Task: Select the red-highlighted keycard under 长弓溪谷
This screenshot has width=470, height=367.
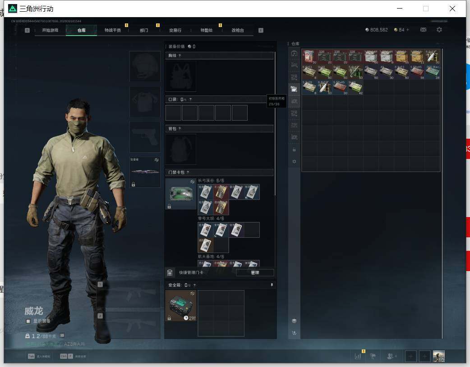Action: [221, 192]
